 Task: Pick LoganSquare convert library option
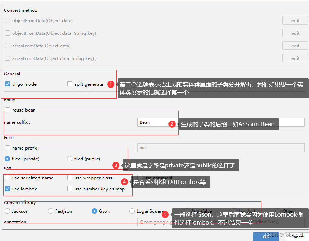tap(132, 211)
